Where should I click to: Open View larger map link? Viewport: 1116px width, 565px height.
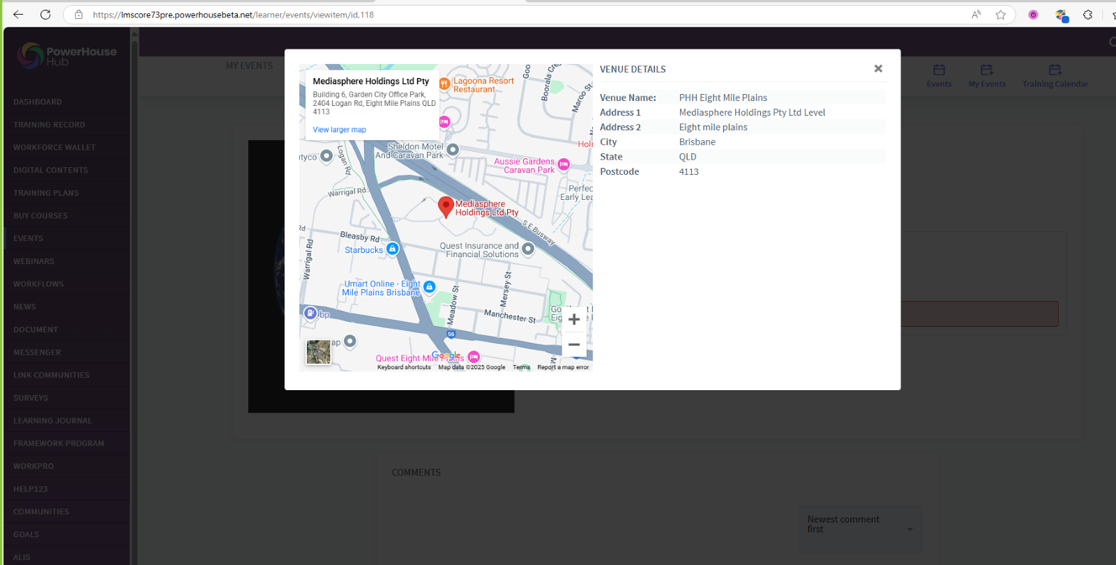tap(339, 130)
